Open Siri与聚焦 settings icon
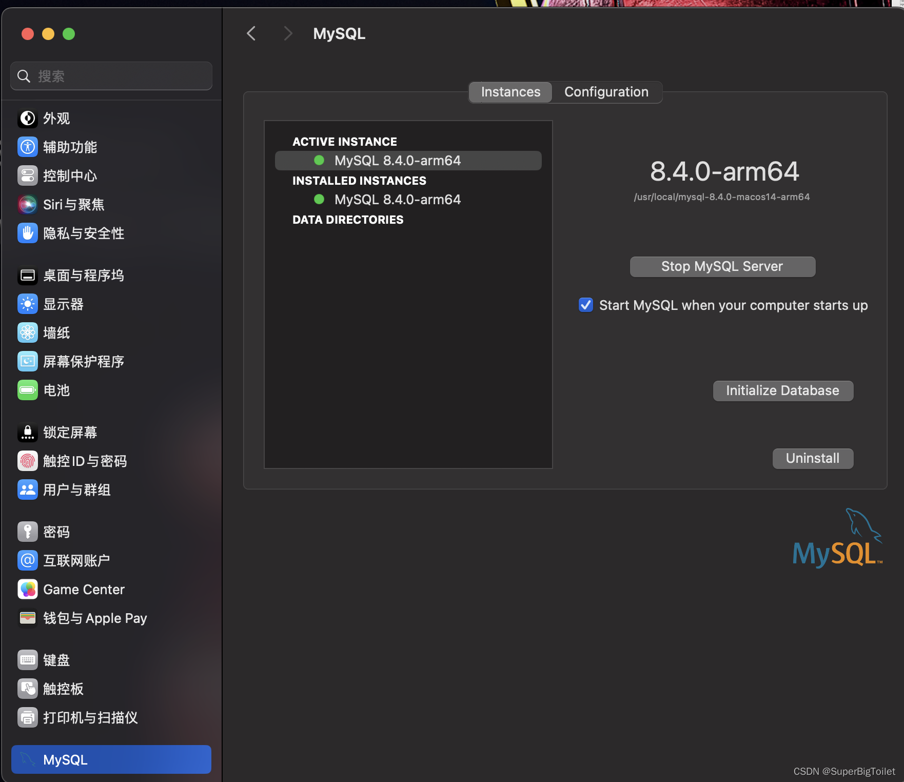The height and width of the screenshot is (782, 904). pyautogui.click(x=28, y=205)
